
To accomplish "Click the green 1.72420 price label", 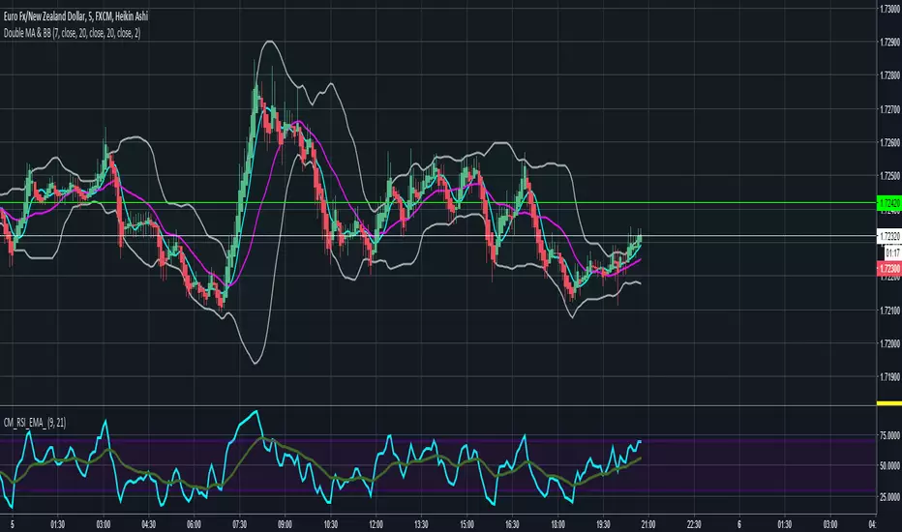I will click(887, 203).
